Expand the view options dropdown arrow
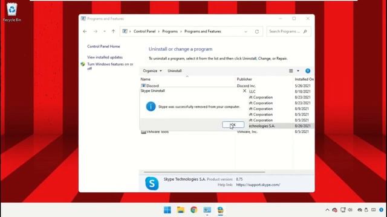The width and height of the screenshot is (387, 217). tap(298, 71)
